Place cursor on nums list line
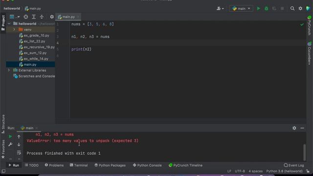313x176 pixels. [92, 24]
